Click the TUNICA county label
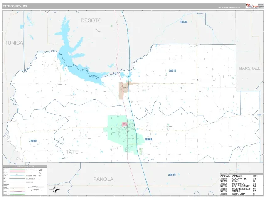The height and width of the screenshot is (200, 266). click(x=14, y=42)
